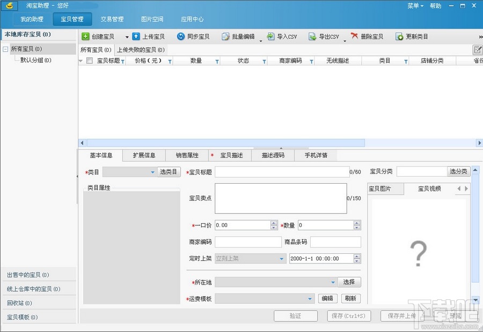Image resolution: width=483 pixels, height=332 pixels.
Task: Click the product image placeholder question mark
Action: coord(418,253)
